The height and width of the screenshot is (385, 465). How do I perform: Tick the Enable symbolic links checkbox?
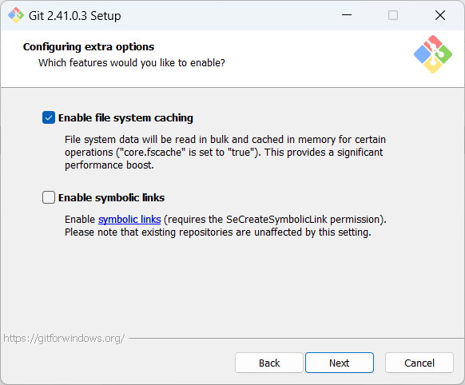tap(49, 197)
